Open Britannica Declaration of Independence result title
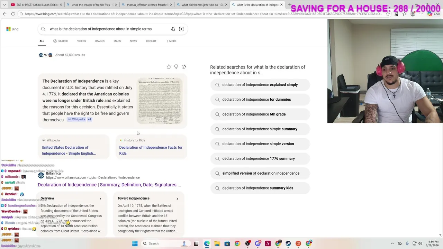This screenshot has width=443, height=249. point(109,185)
